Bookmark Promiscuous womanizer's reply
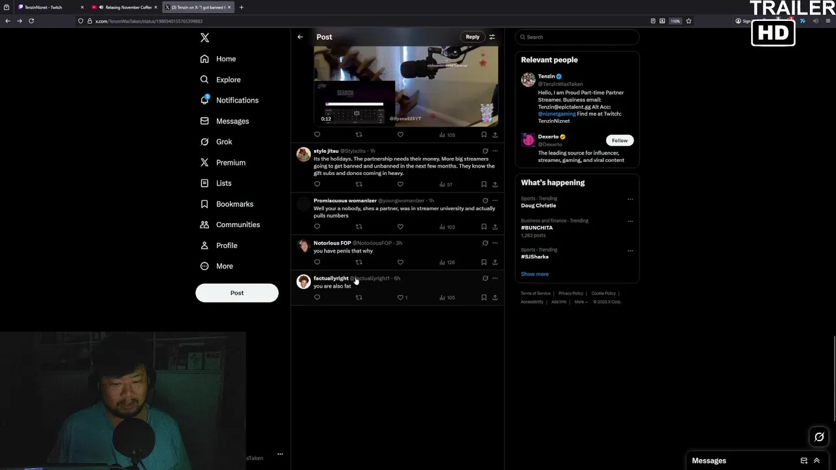 coord(484,227)
